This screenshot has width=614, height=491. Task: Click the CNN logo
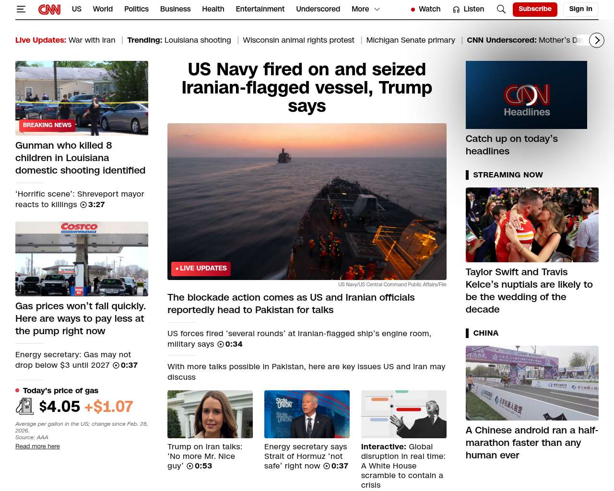(49, 9)
